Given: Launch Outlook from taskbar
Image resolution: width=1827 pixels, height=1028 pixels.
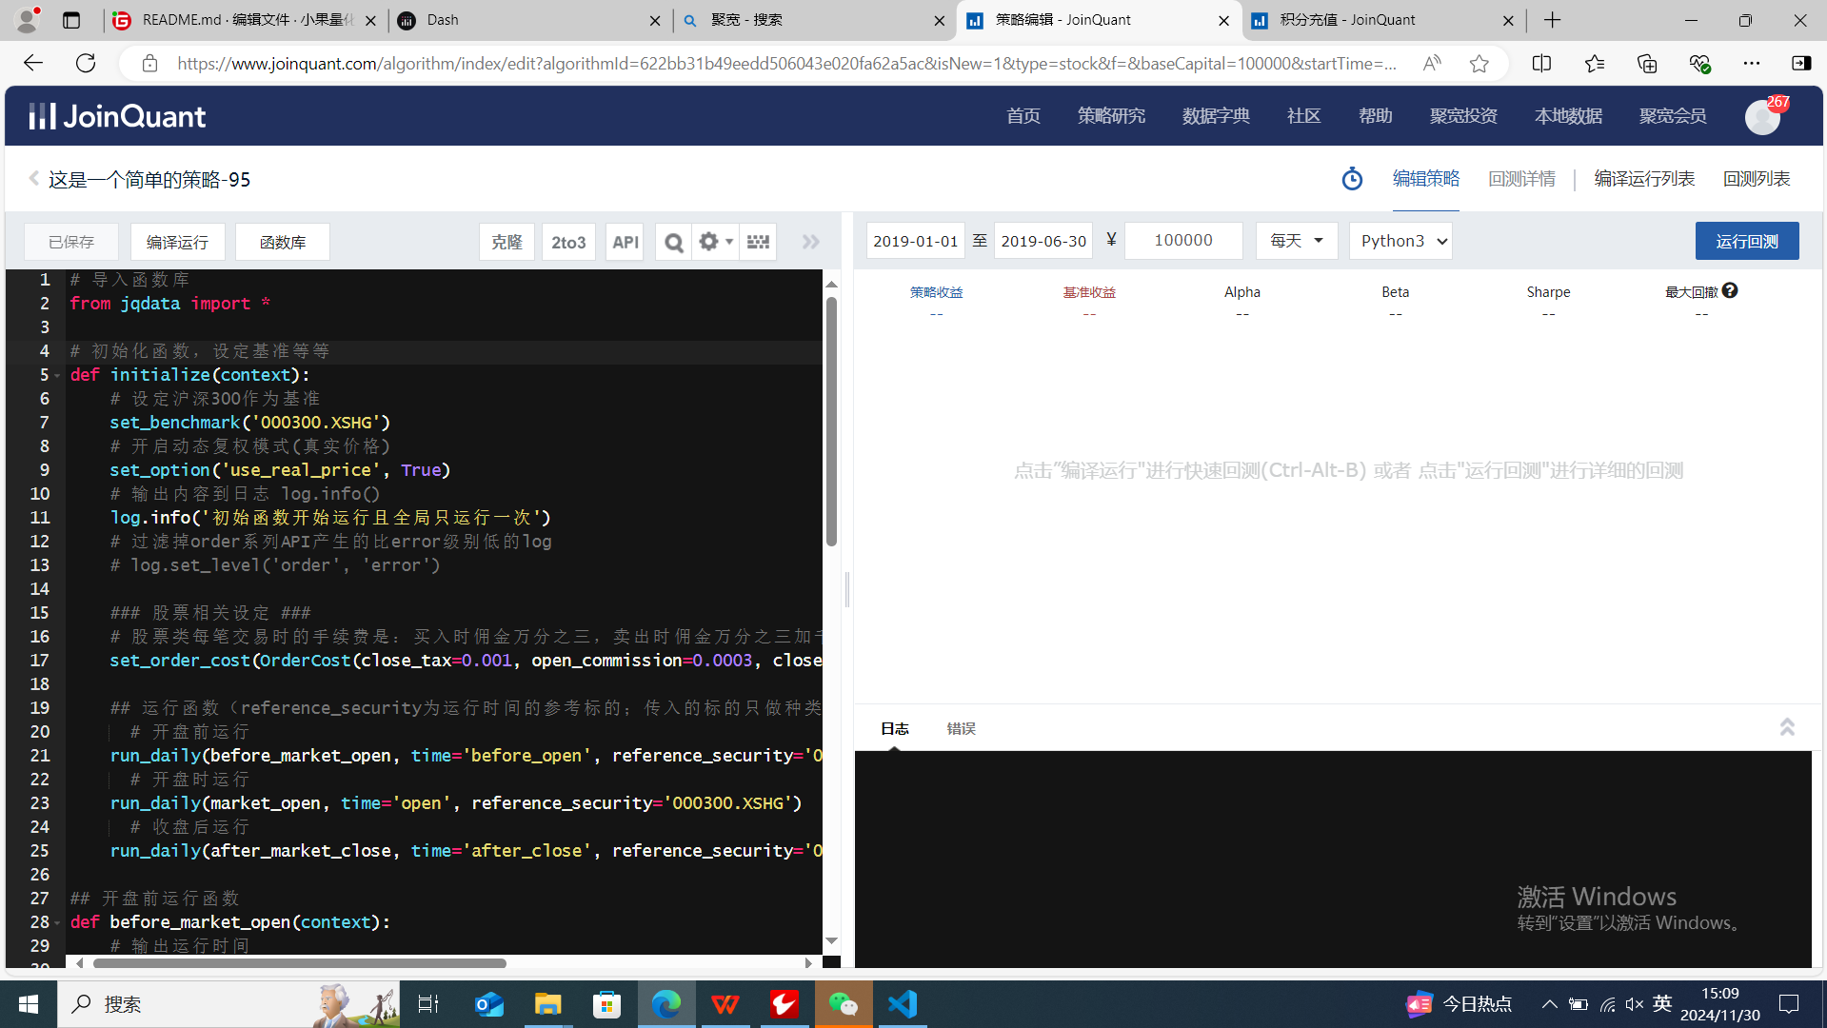Looking at the screenshot, I should 489,1004.
